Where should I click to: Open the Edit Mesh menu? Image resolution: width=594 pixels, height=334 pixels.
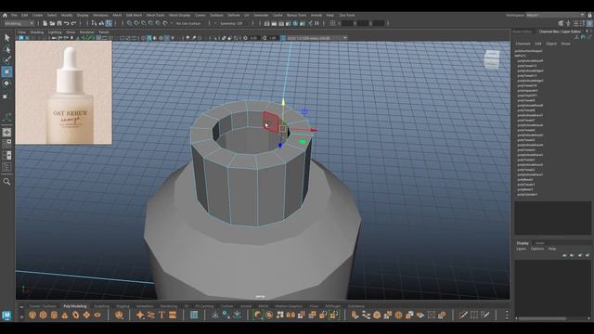coord(134,16)
